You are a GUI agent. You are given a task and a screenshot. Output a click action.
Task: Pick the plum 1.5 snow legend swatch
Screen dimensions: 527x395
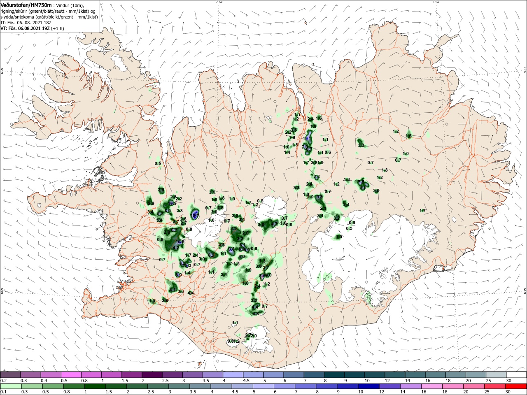132,375
